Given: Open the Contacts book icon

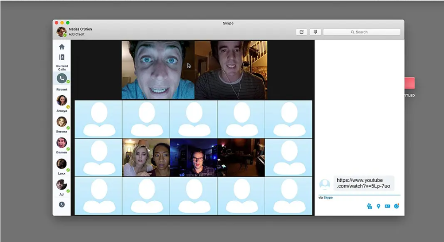Looking at the screenshot, I should click(62, 57).
